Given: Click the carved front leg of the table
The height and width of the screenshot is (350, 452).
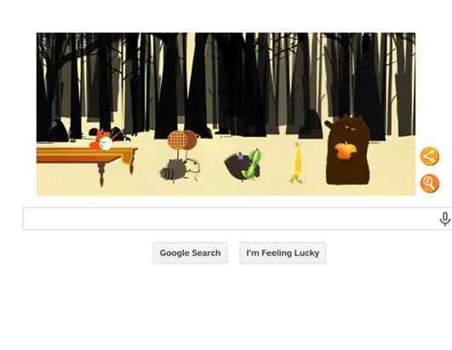Looking at the screenshot, I should (x=101, y=174).
